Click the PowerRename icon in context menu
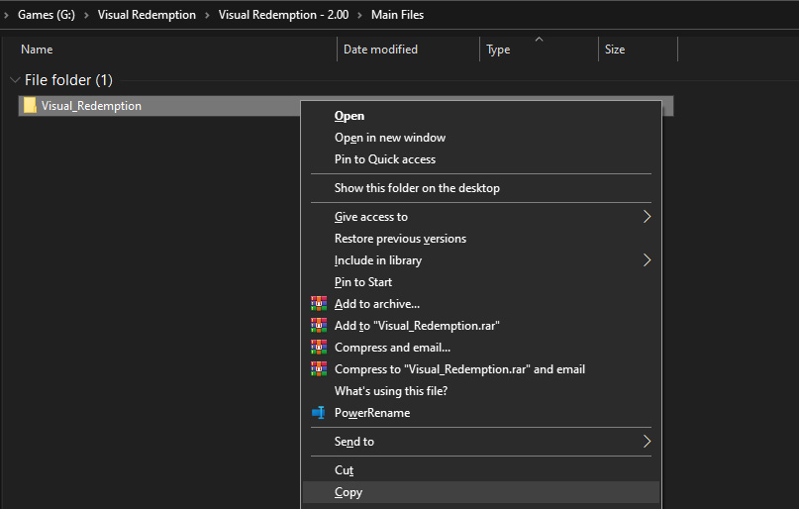Viewport: 799px width, 509px height. tap(318, 413)
